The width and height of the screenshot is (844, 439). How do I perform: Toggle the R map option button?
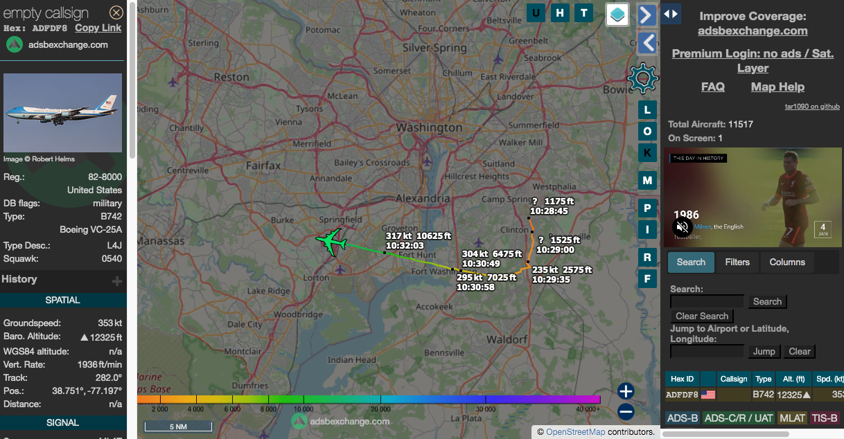click(647, 257)
